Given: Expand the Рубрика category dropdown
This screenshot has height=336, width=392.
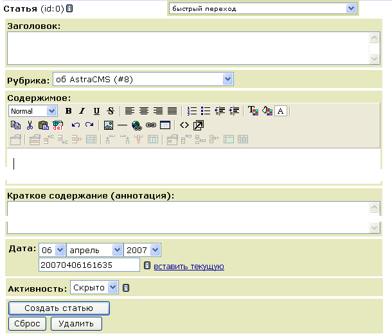Looking at the screenshot, I should coord(143,80).
